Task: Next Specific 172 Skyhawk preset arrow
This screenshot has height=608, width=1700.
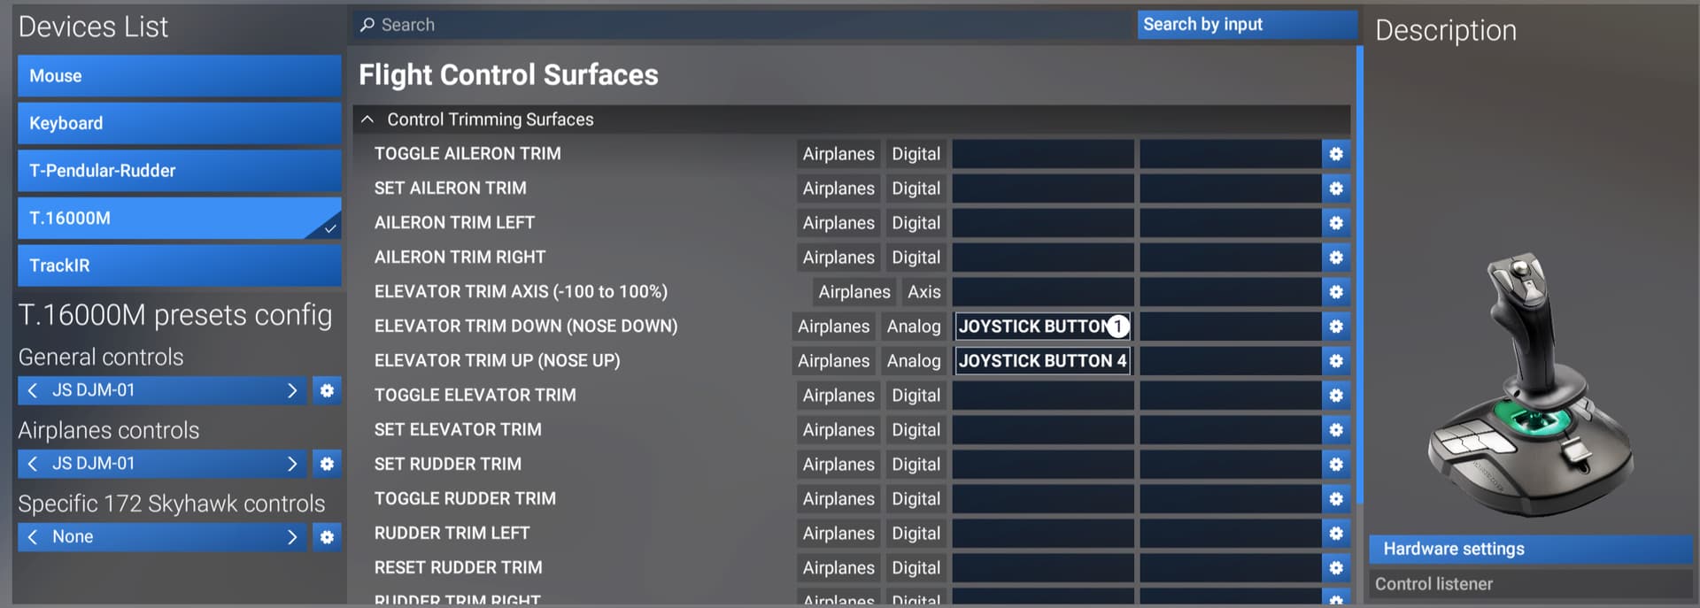Action: point(292,537)
